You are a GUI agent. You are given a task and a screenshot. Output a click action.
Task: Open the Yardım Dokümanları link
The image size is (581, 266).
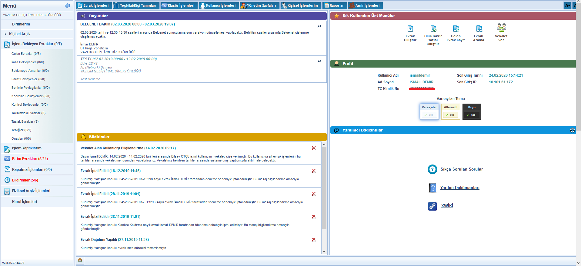pos(459,188)
